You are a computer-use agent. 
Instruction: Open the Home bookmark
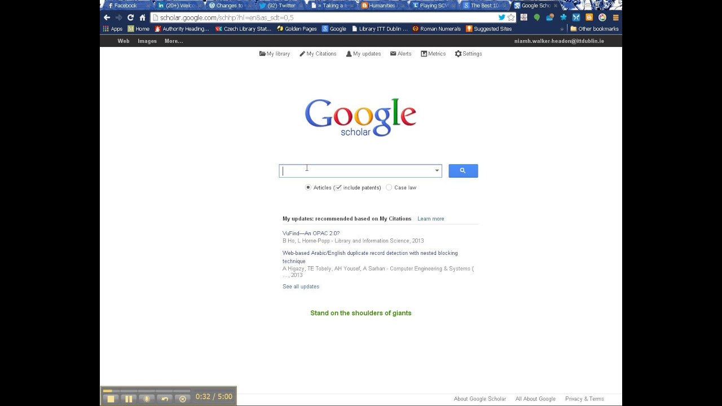pyautogui.click(x=139, y=29)
